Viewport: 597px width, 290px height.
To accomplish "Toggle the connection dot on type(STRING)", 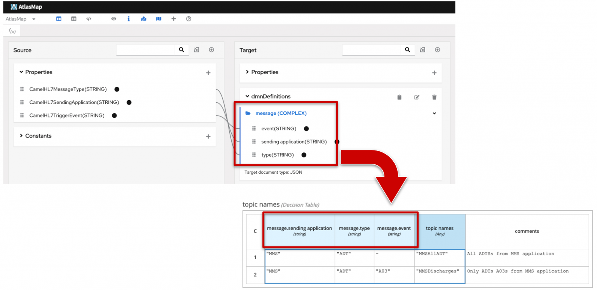I will [304, 155].
